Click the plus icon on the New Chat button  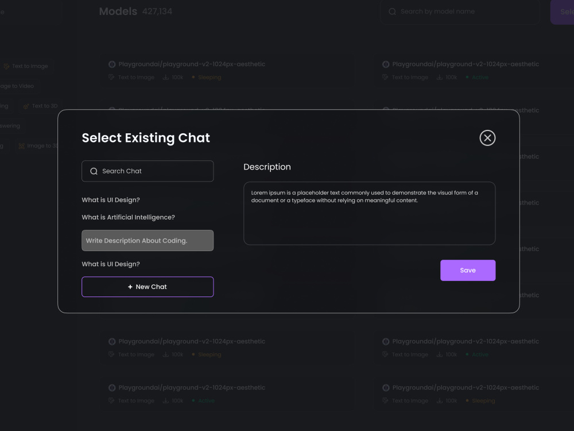130,287
